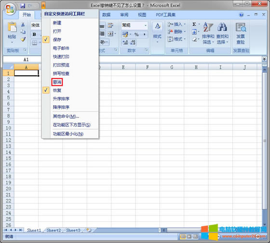Select the Sheet2 worksheet tab
270x243 pixels.
[x=54, y=230]
